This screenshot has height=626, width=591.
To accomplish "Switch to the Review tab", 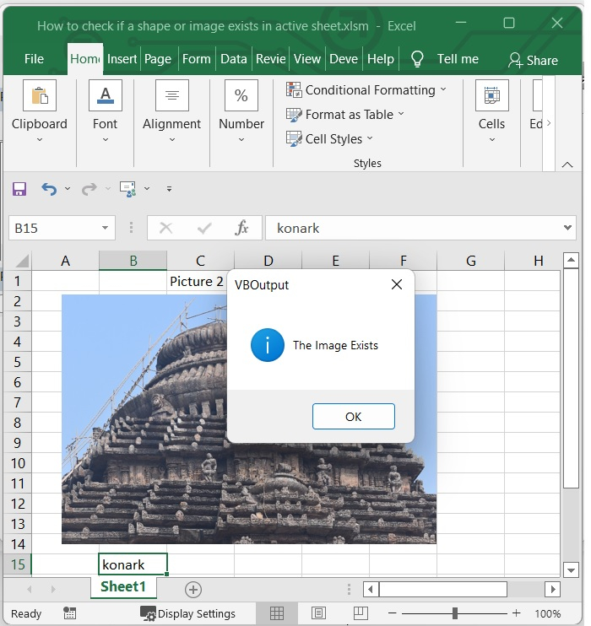I will 271,59.
